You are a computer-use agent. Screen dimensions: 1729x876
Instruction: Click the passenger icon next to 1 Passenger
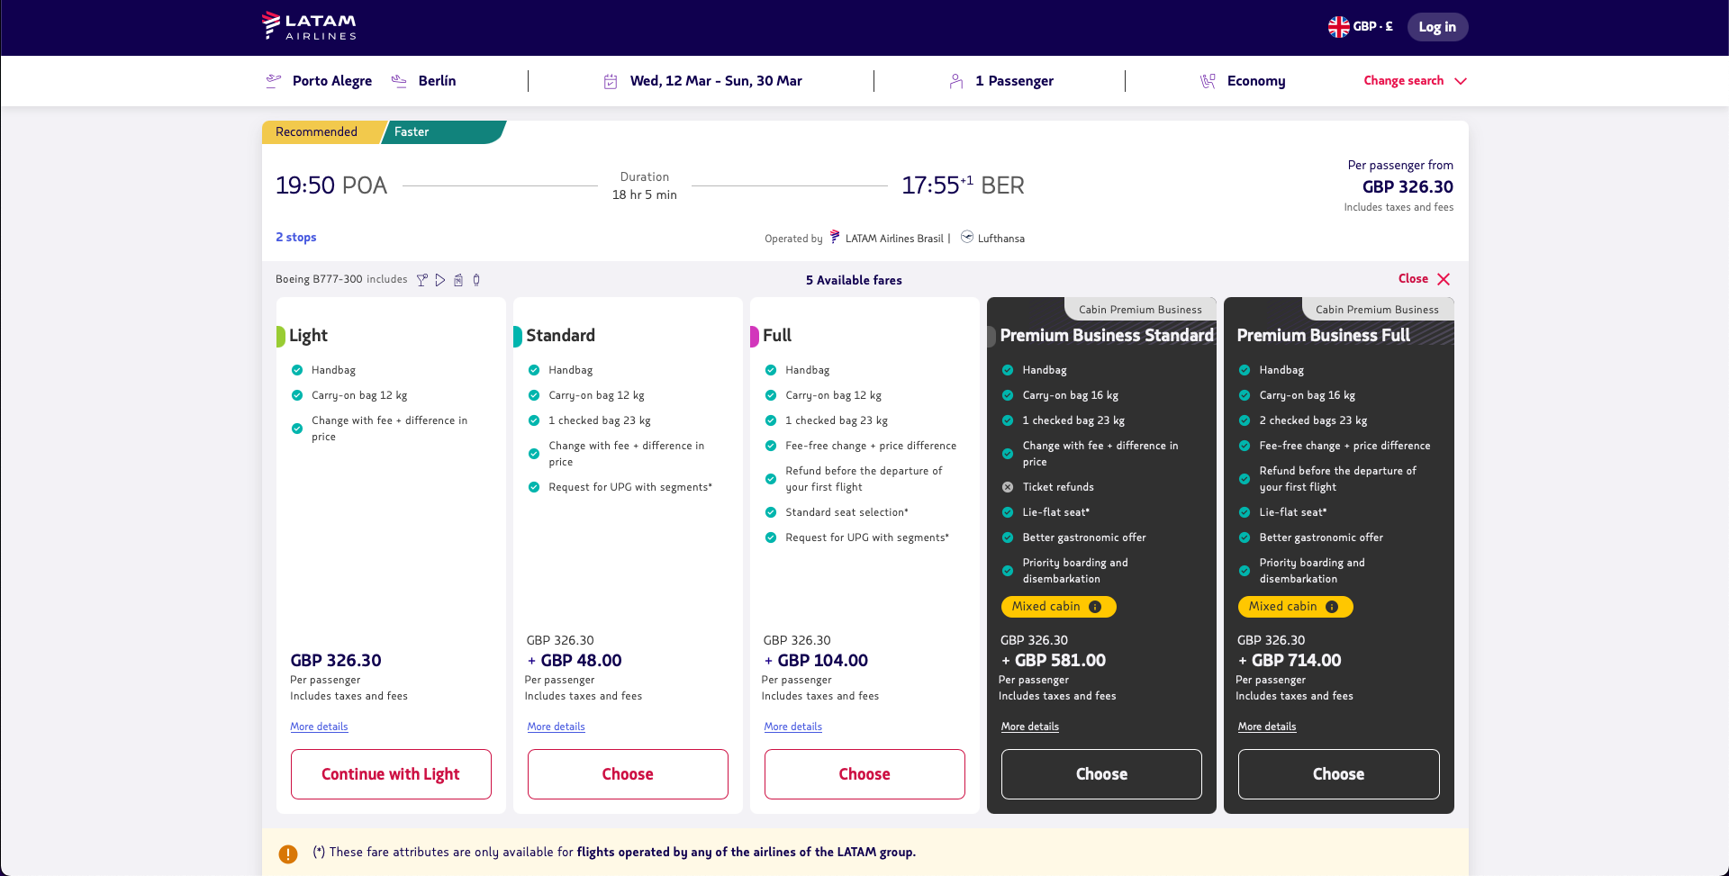pos(956,82)
